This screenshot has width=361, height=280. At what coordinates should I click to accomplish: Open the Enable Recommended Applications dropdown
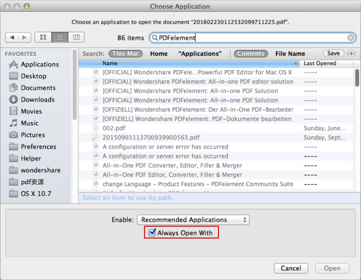(193, 220)
